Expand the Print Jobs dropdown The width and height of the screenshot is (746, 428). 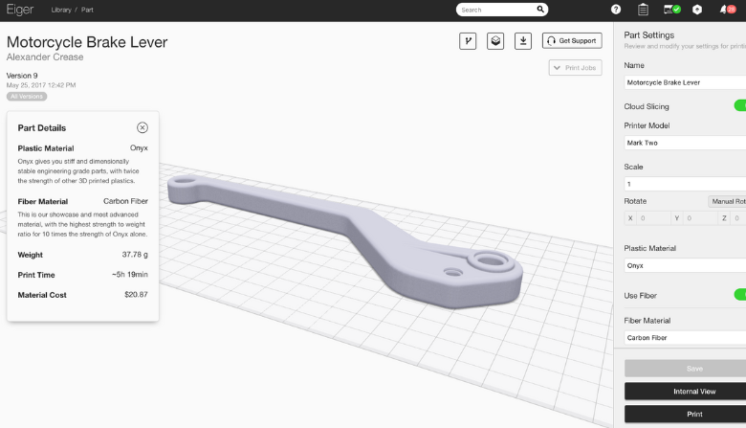point(575,68)
